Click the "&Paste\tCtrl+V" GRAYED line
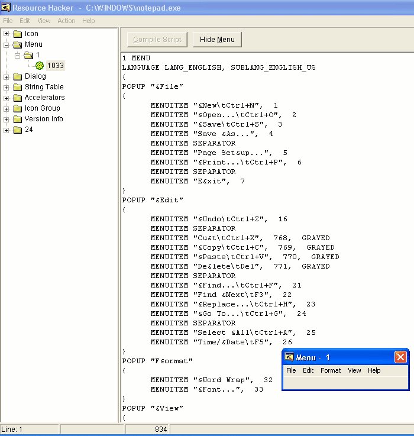Image resolution: width=414 pixels, height=436 pixels. (245, 257)
